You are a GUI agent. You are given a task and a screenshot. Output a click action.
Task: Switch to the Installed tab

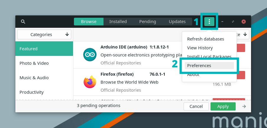pyautogui.click(x=118, y=22)
